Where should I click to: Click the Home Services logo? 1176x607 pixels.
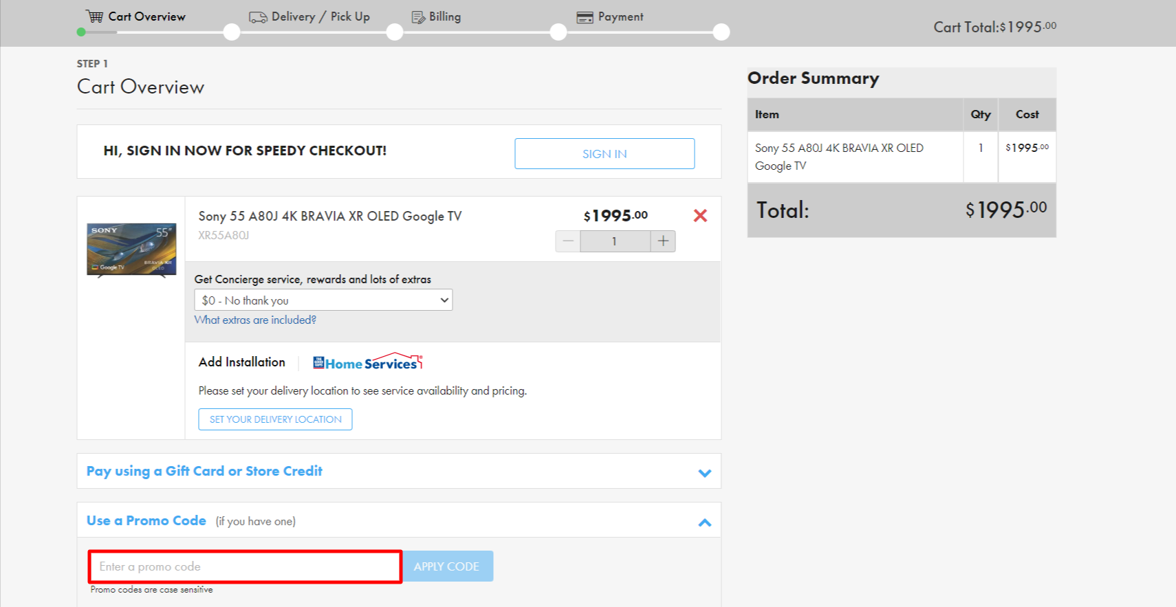click(x=368, y=362)
